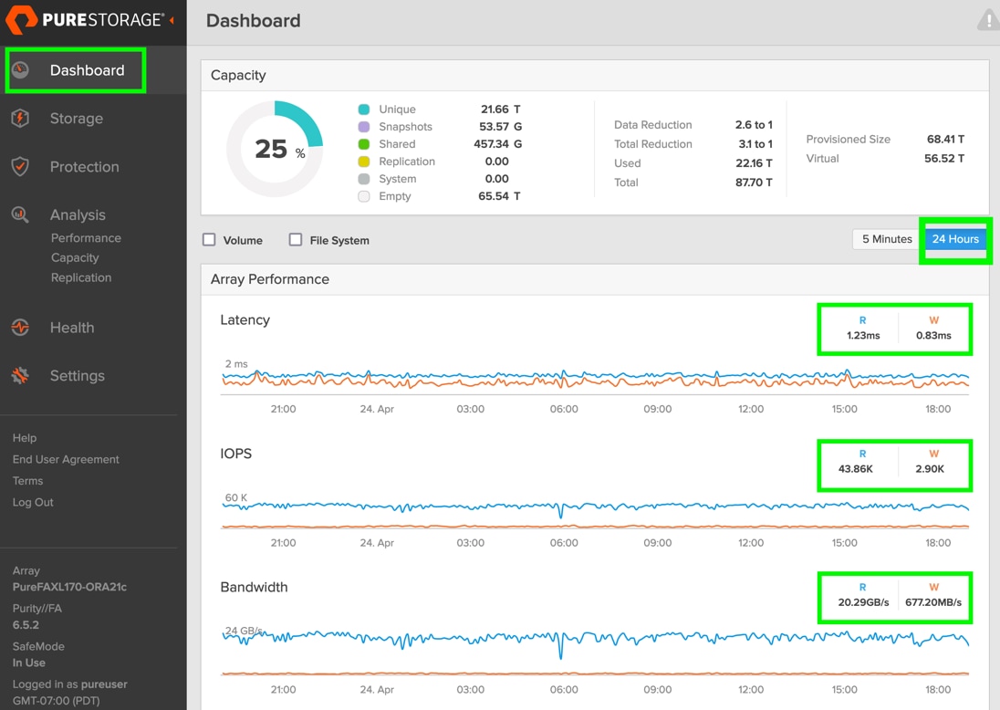Click the Storage lightning icon
Image resolution: width=1000 pixels, height=710 pixels.
(x=21, y=119)
